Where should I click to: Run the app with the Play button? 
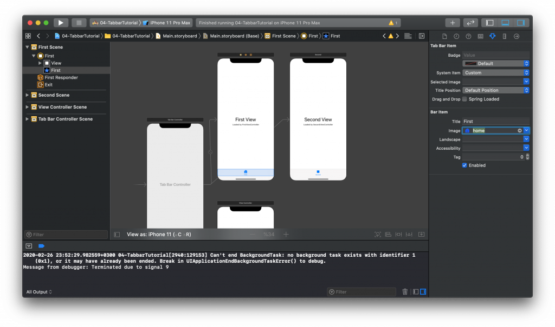61,23
